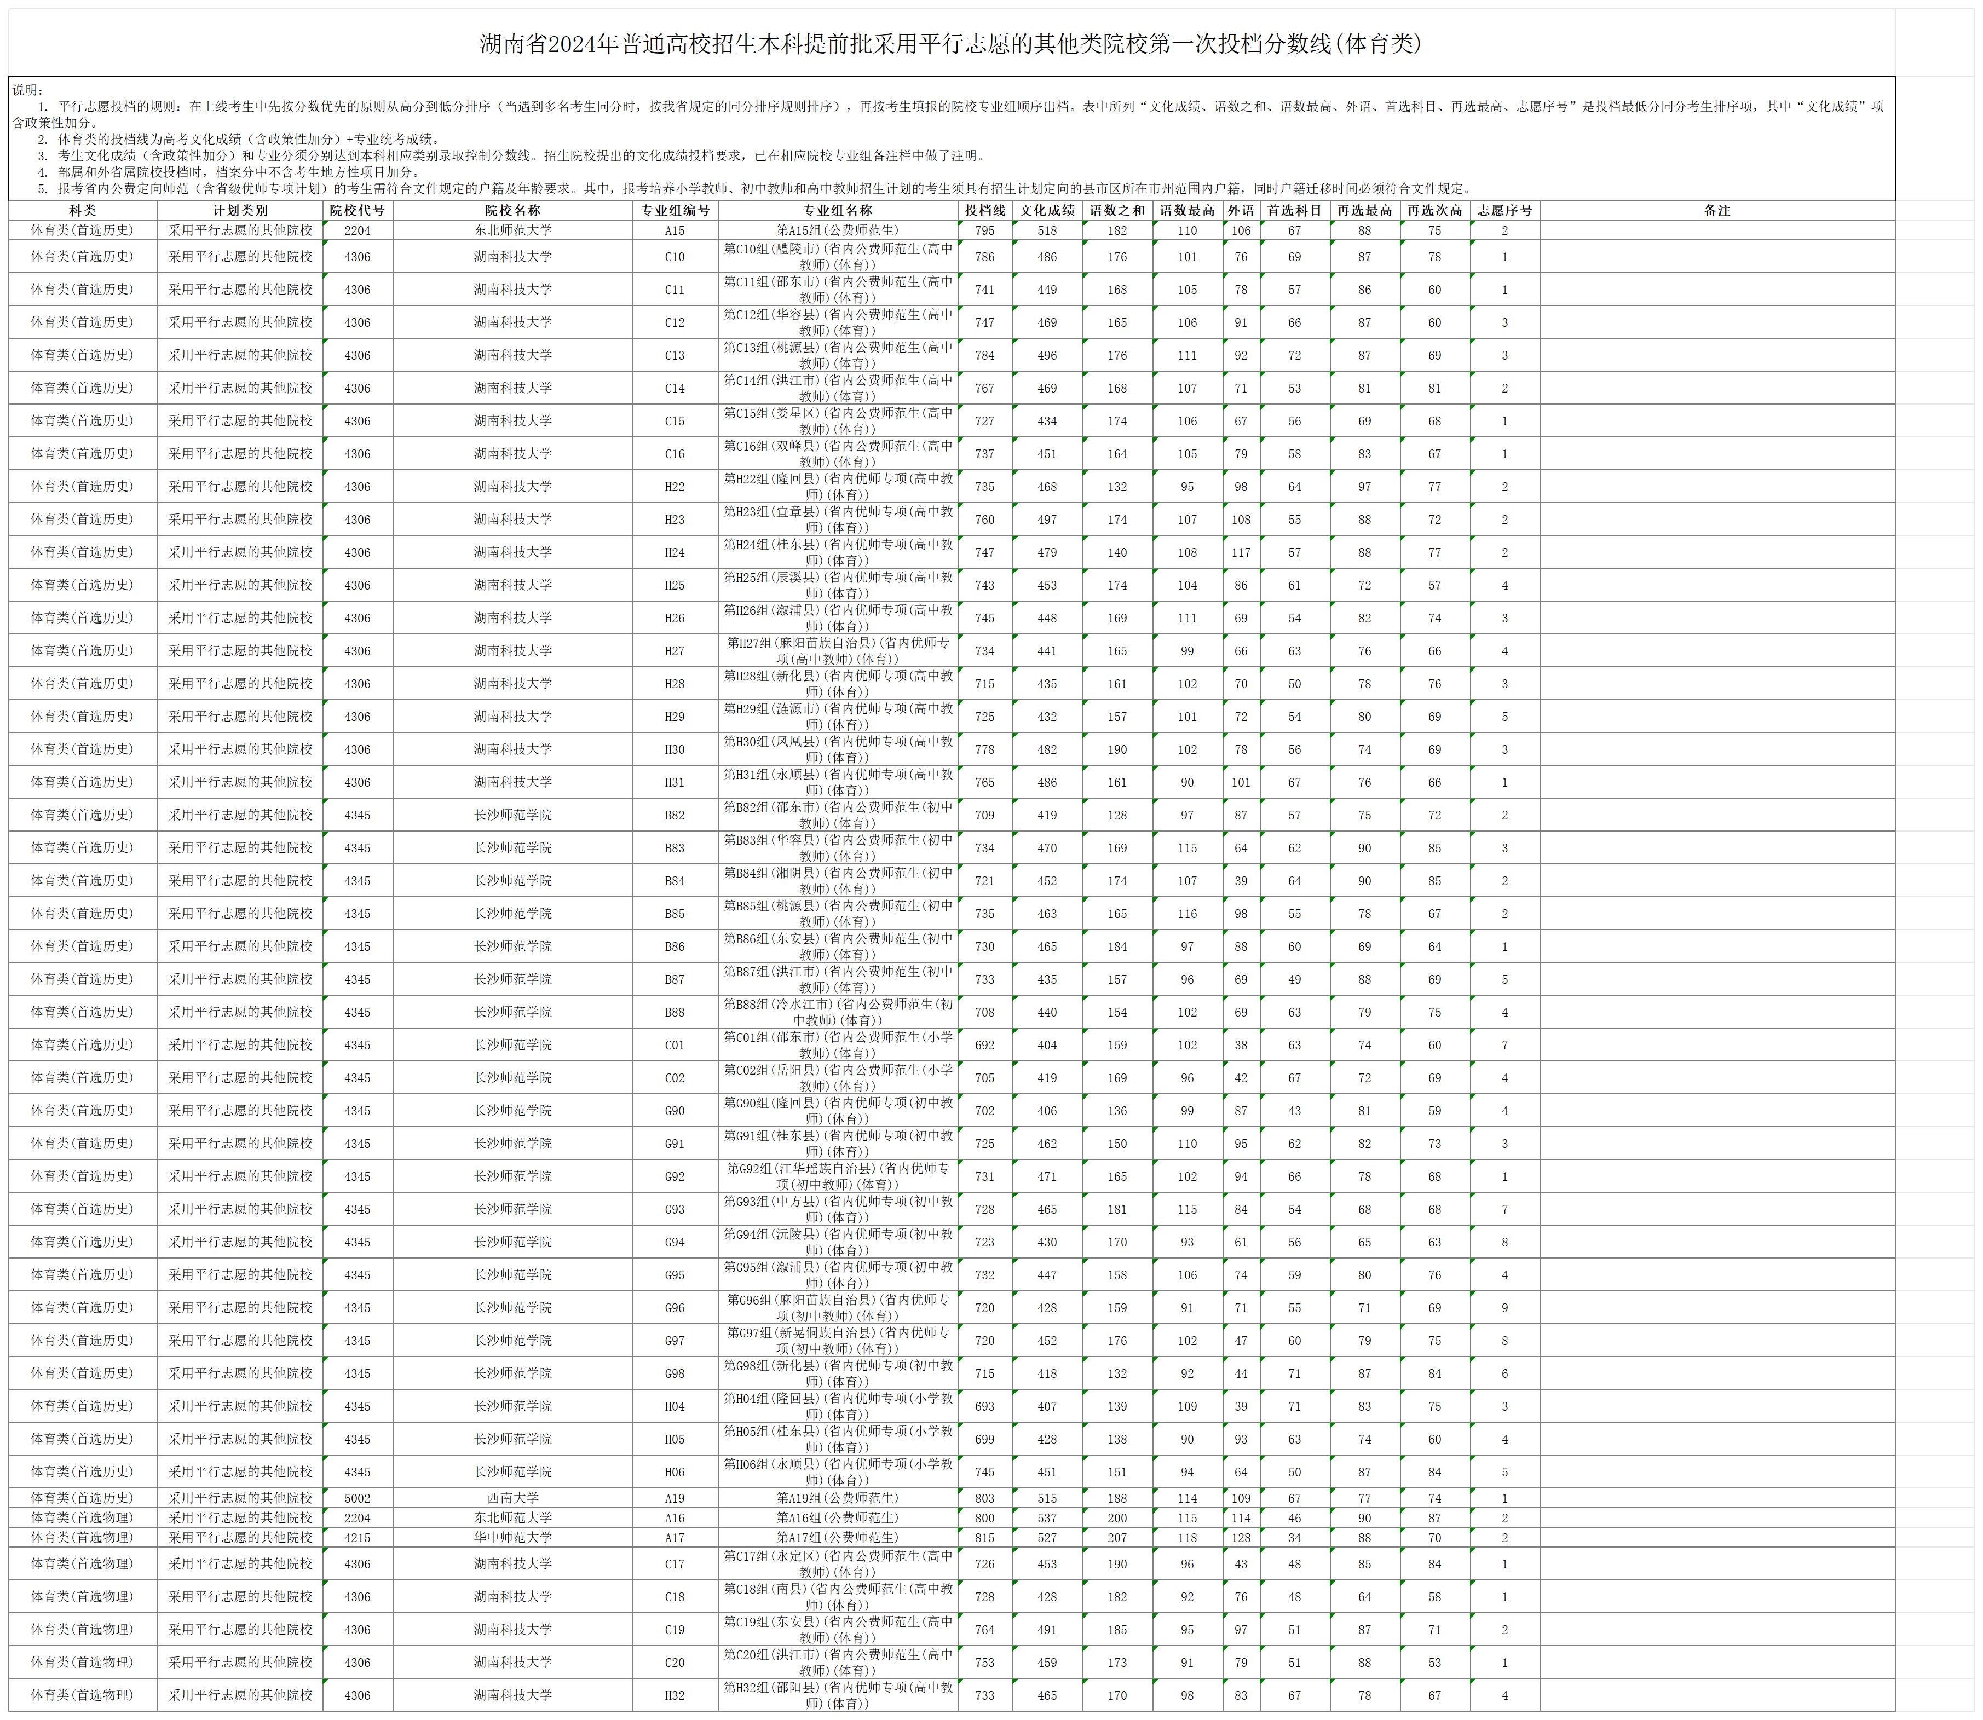Image resolution: width=1983 pixels, height=1720 pixels.
Task: Select group code cell C10
Action: click(x=675, y=256)
